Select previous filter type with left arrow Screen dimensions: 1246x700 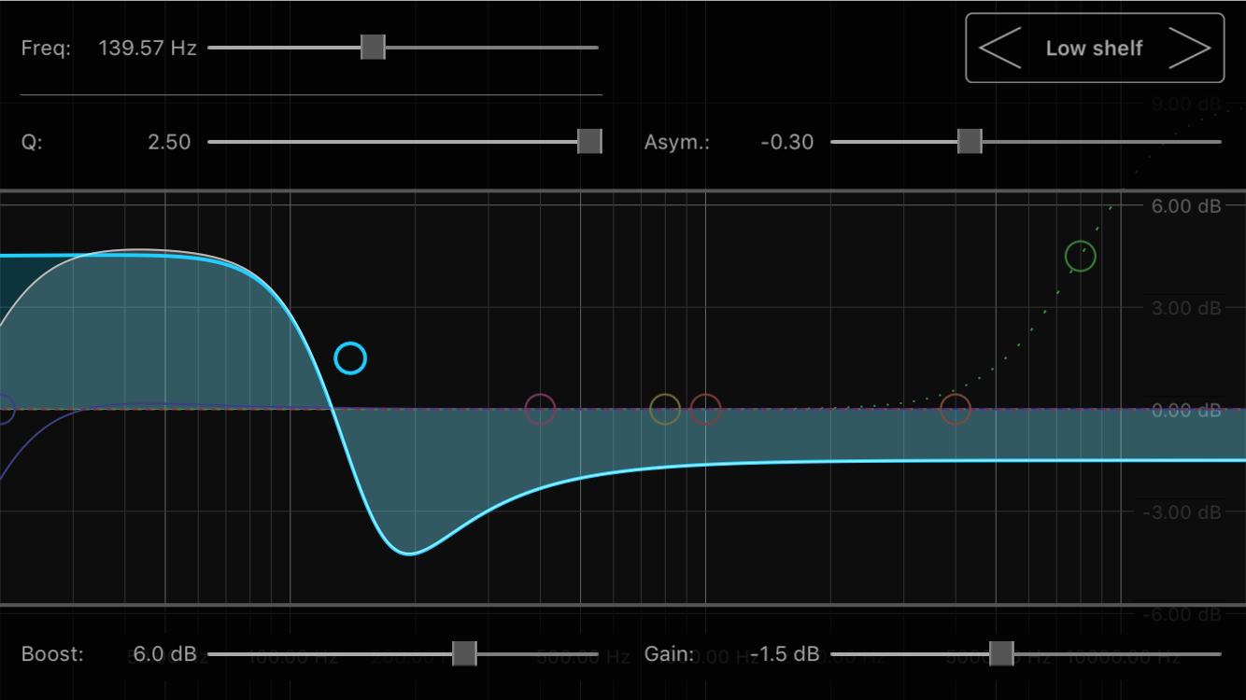pyautogui.click(x=999, y=49)
